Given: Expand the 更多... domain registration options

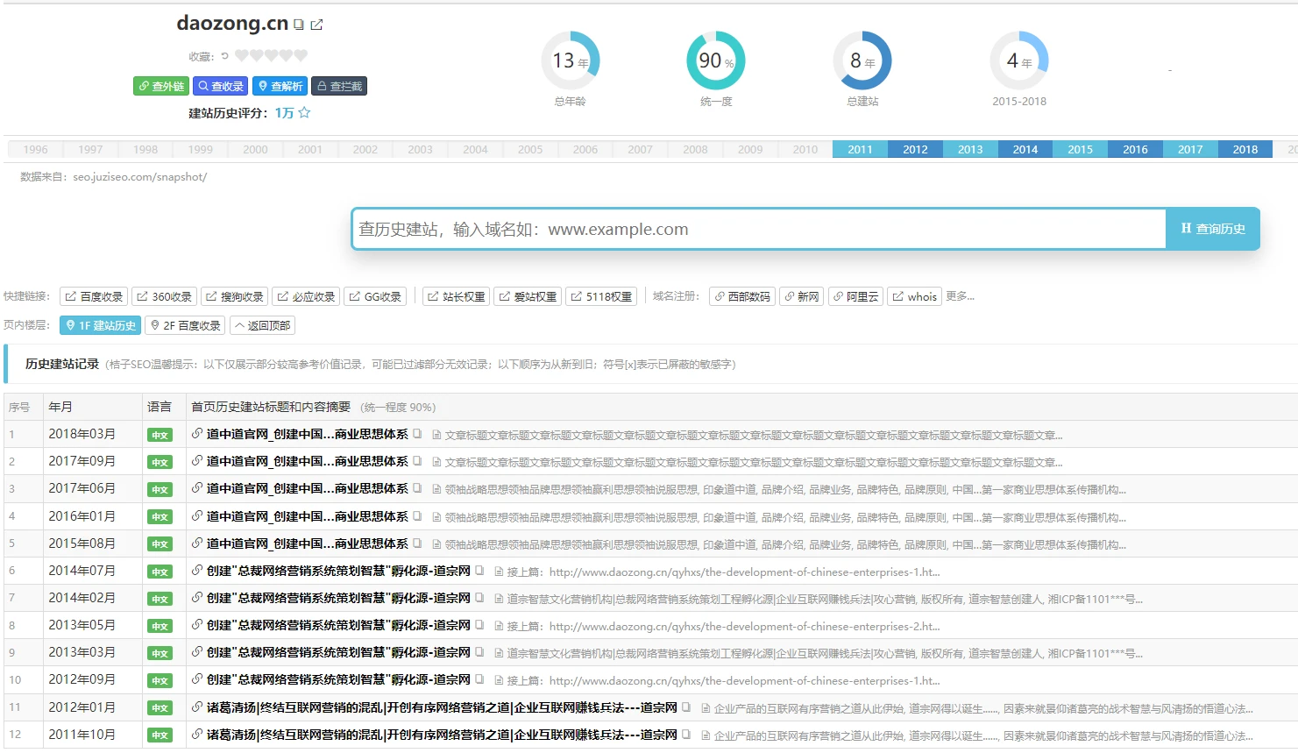Looking at the screenshot, I should 960,296.
